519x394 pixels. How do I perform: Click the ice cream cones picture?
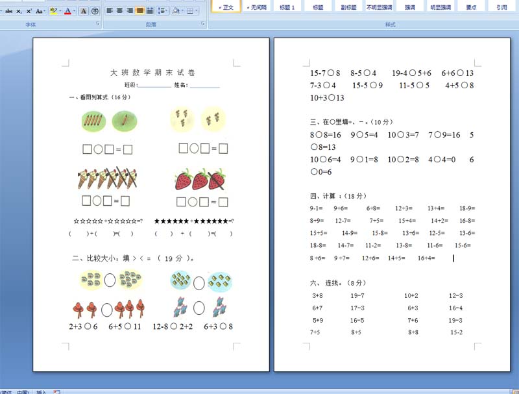[x=108, y=178]
